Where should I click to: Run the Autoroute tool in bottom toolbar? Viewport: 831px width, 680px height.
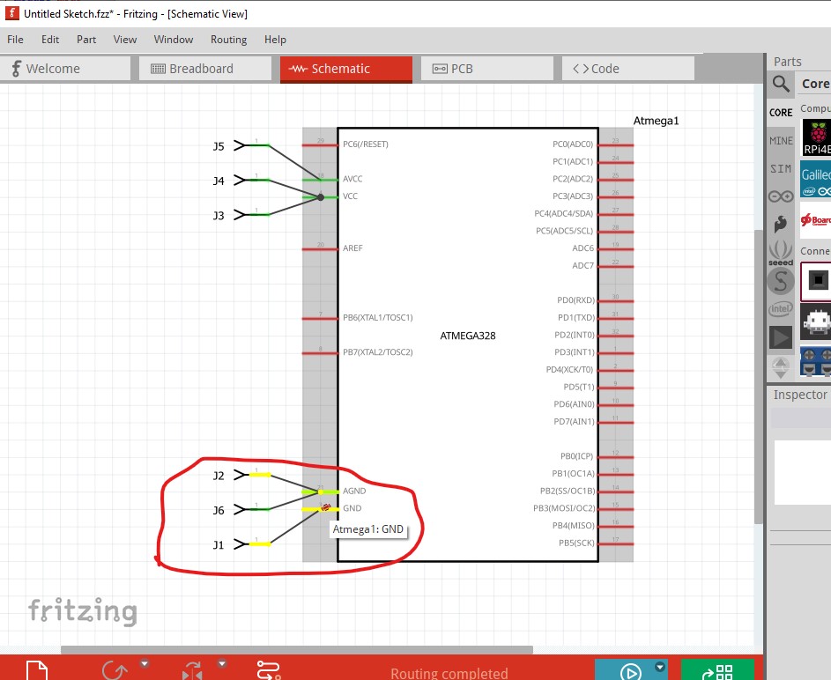[x=268, y=671]
